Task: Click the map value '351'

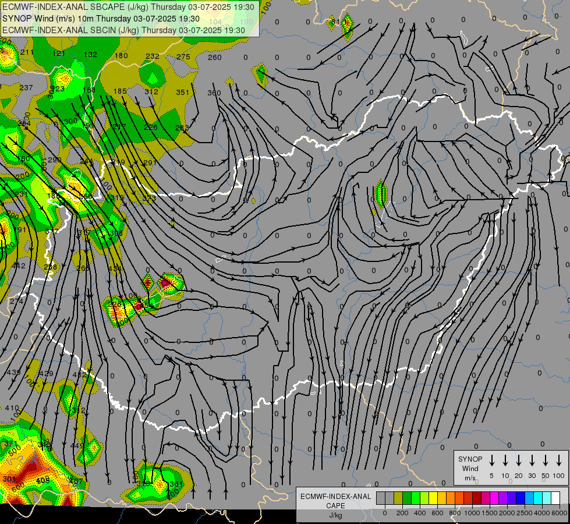Action: coord(182,93)
